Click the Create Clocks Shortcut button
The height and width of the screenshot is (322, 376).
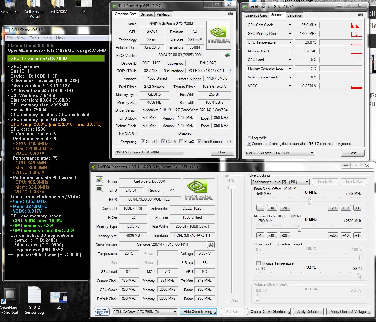268,312
